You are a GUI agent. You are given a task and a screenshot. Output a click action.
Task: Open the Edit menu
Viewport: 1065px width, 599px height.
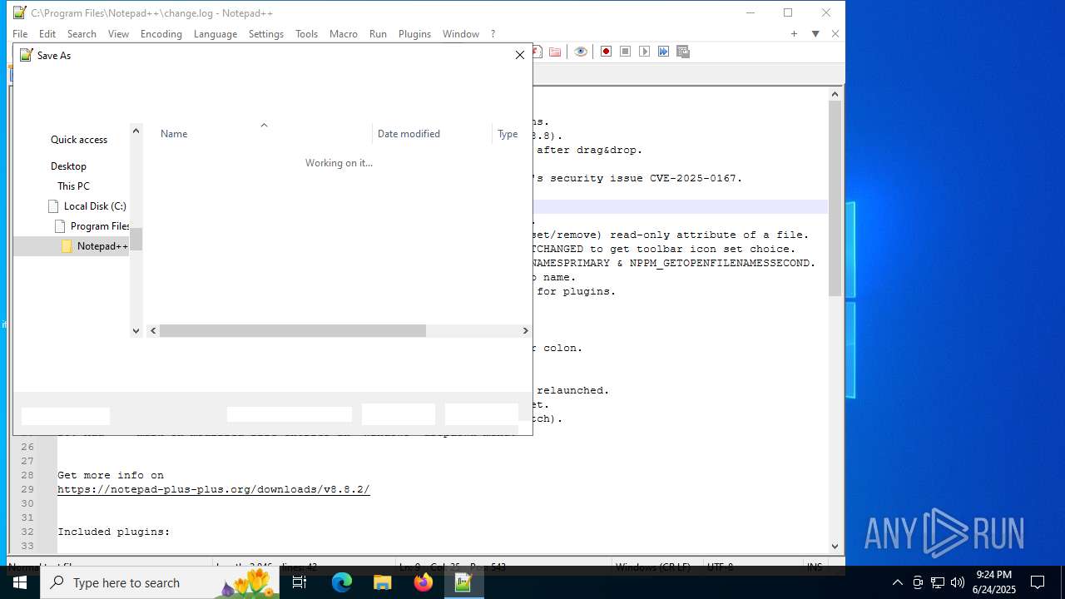[47, 34]
